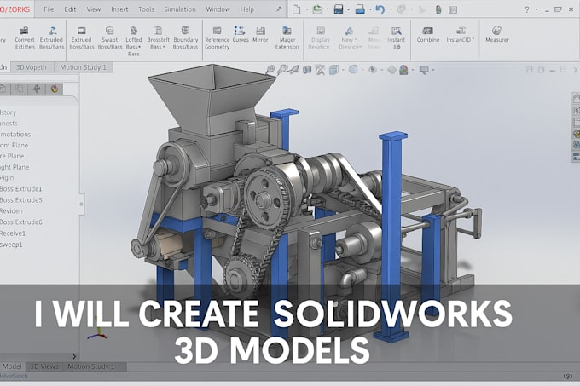580x386 pixels.
Task: Click the Section View icon in the viewport toolbar
Action: (x=307, y=69)
